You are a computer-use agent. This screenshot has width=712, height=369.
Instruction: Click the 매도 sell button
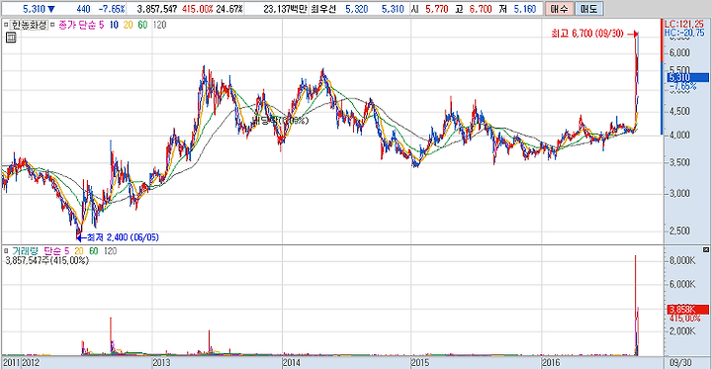(x=589, y=9)
